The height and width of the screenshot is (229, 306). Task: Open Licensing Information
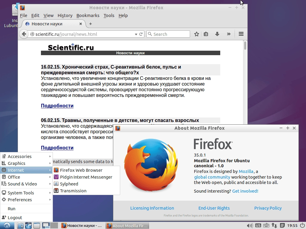pos(152,208)
